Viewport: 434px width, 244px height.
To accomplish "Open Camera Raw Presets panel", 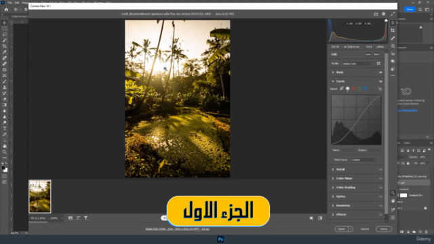I will click(x=393, y=69).
